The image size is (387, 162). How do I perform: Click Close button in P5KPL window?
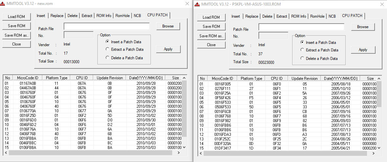click(x=211, y=45)
